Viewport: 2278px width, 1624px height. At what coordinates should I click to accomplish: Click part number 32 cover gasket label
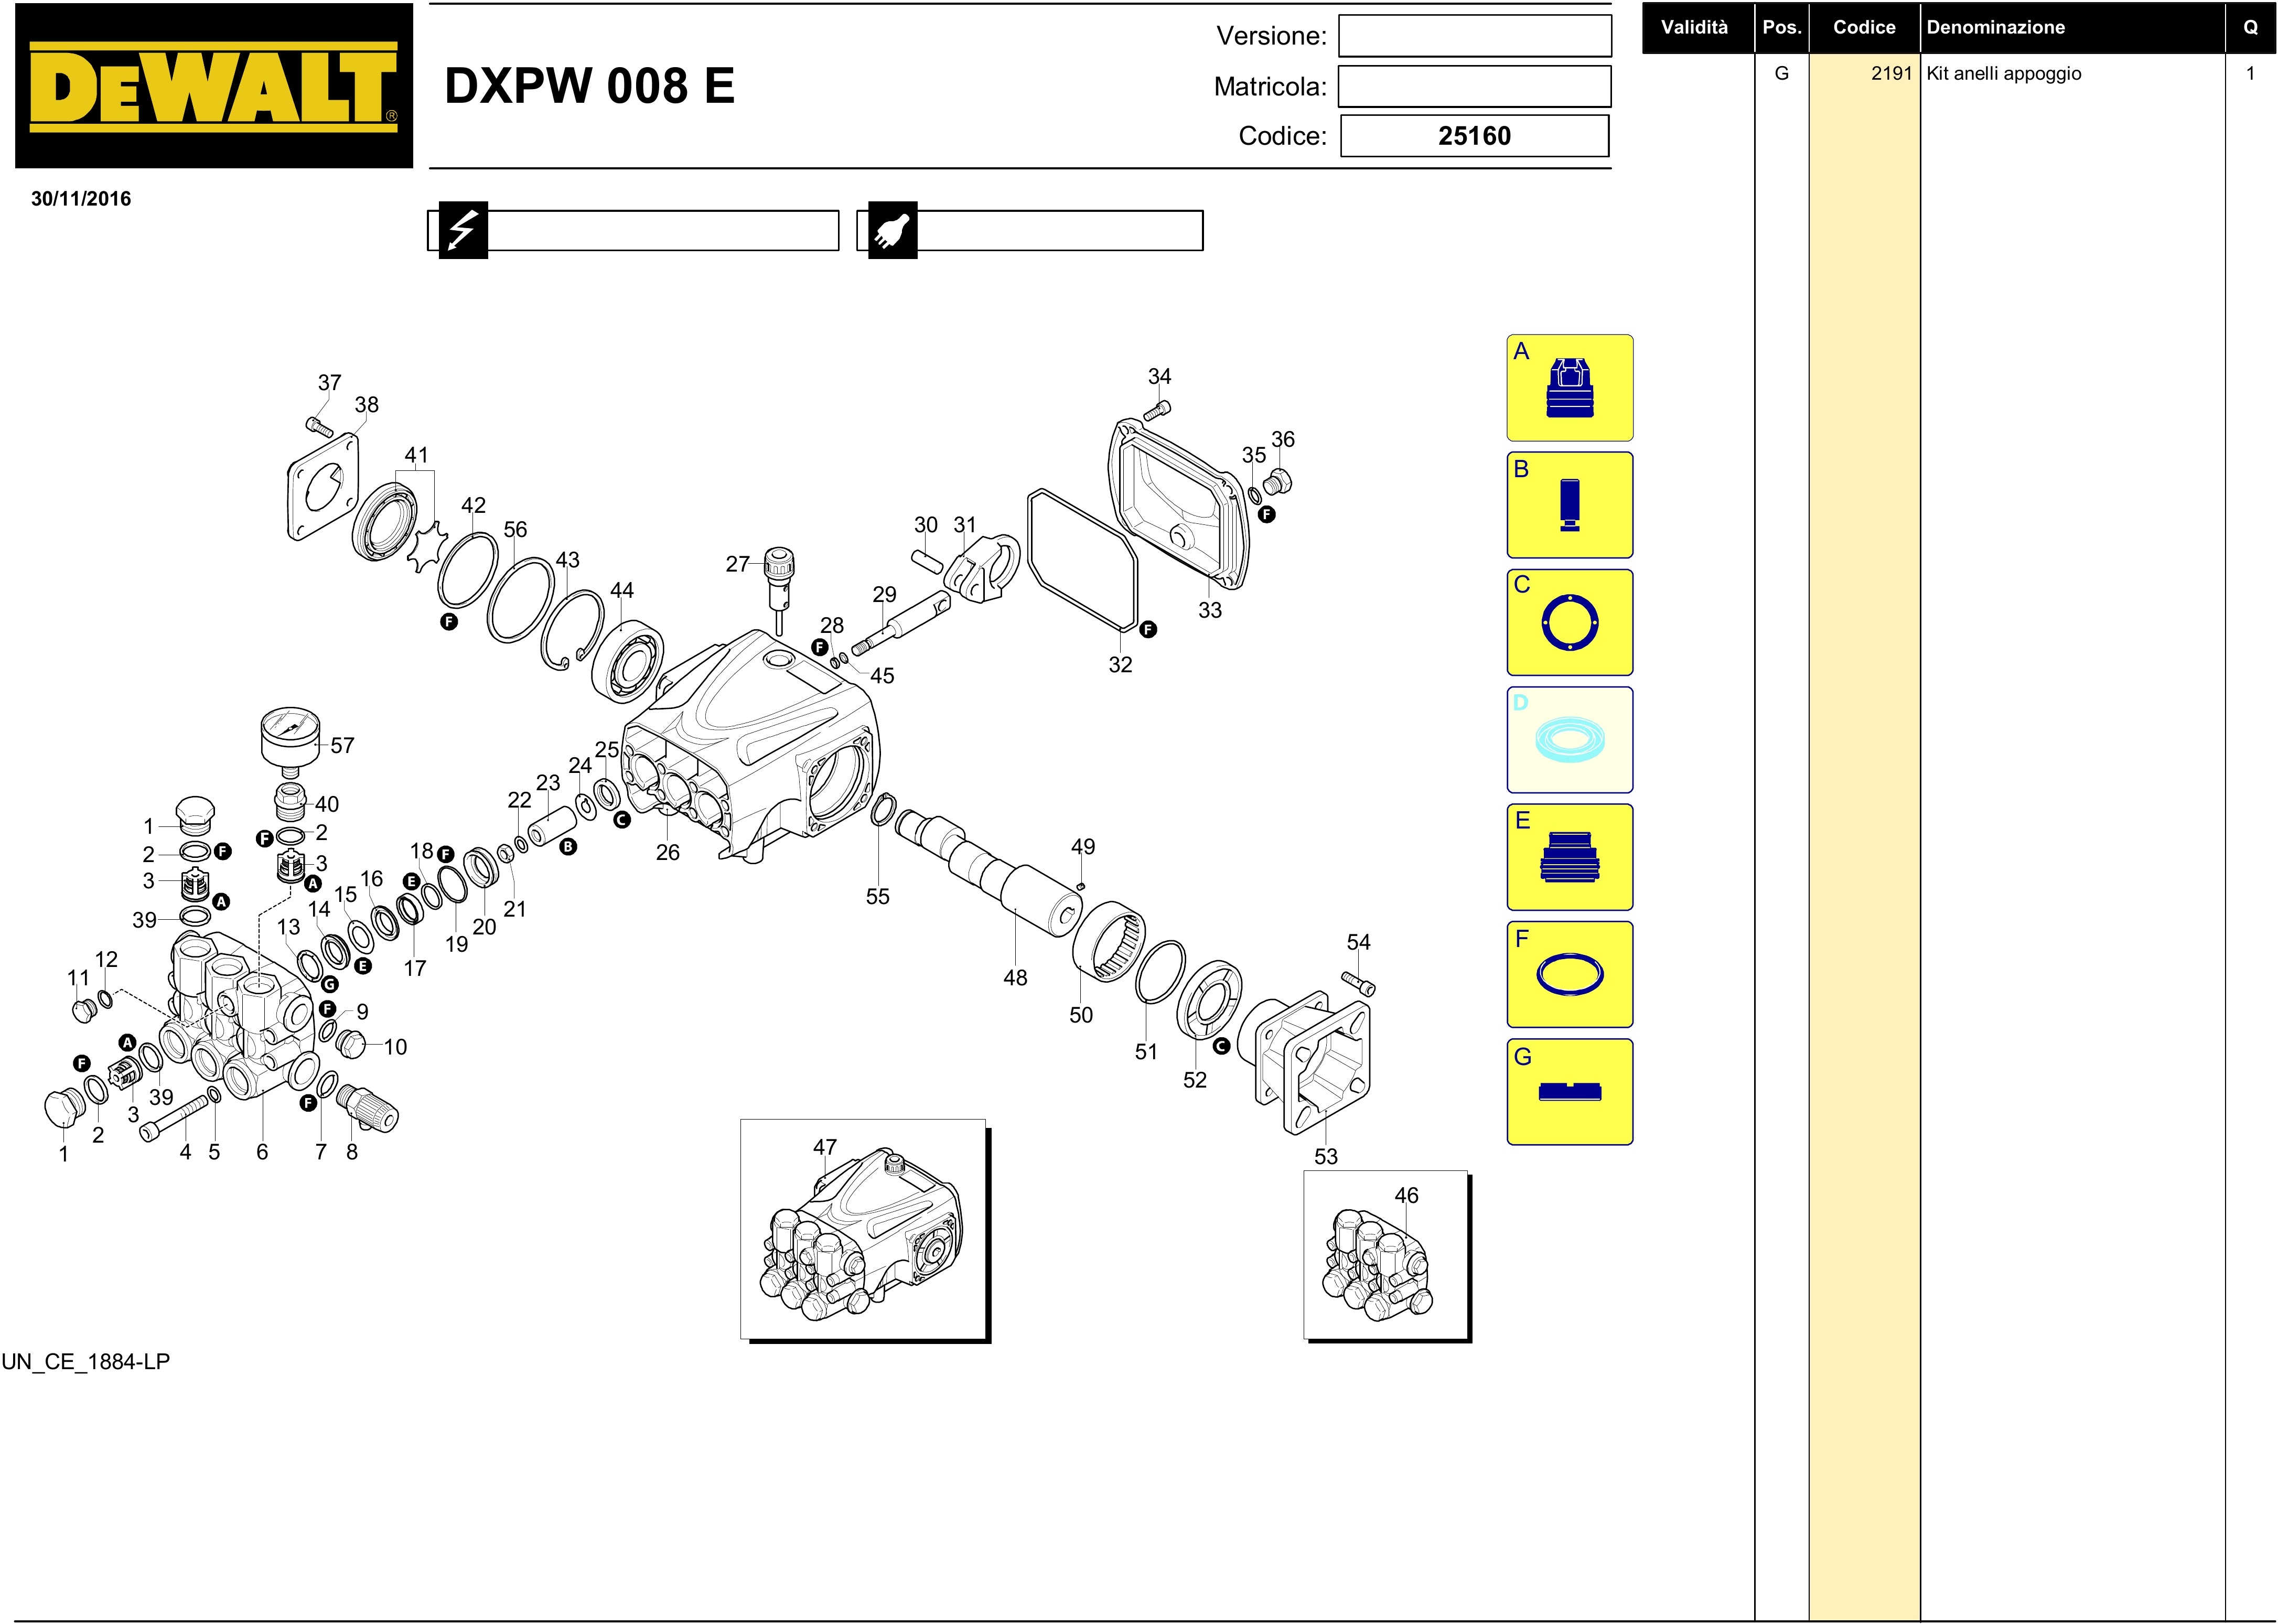(x=1120, y=665)
